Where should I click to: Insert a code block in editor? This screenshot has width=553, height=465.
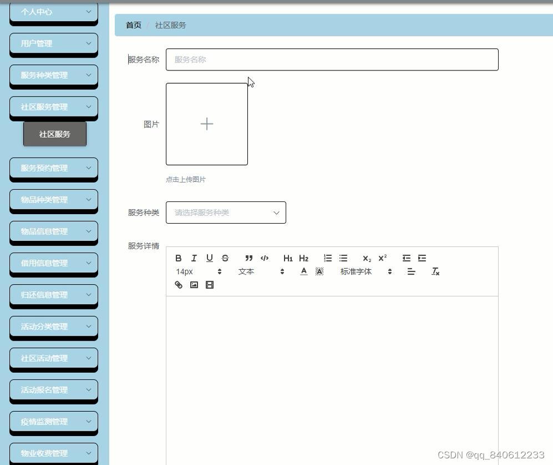point(265,258)
